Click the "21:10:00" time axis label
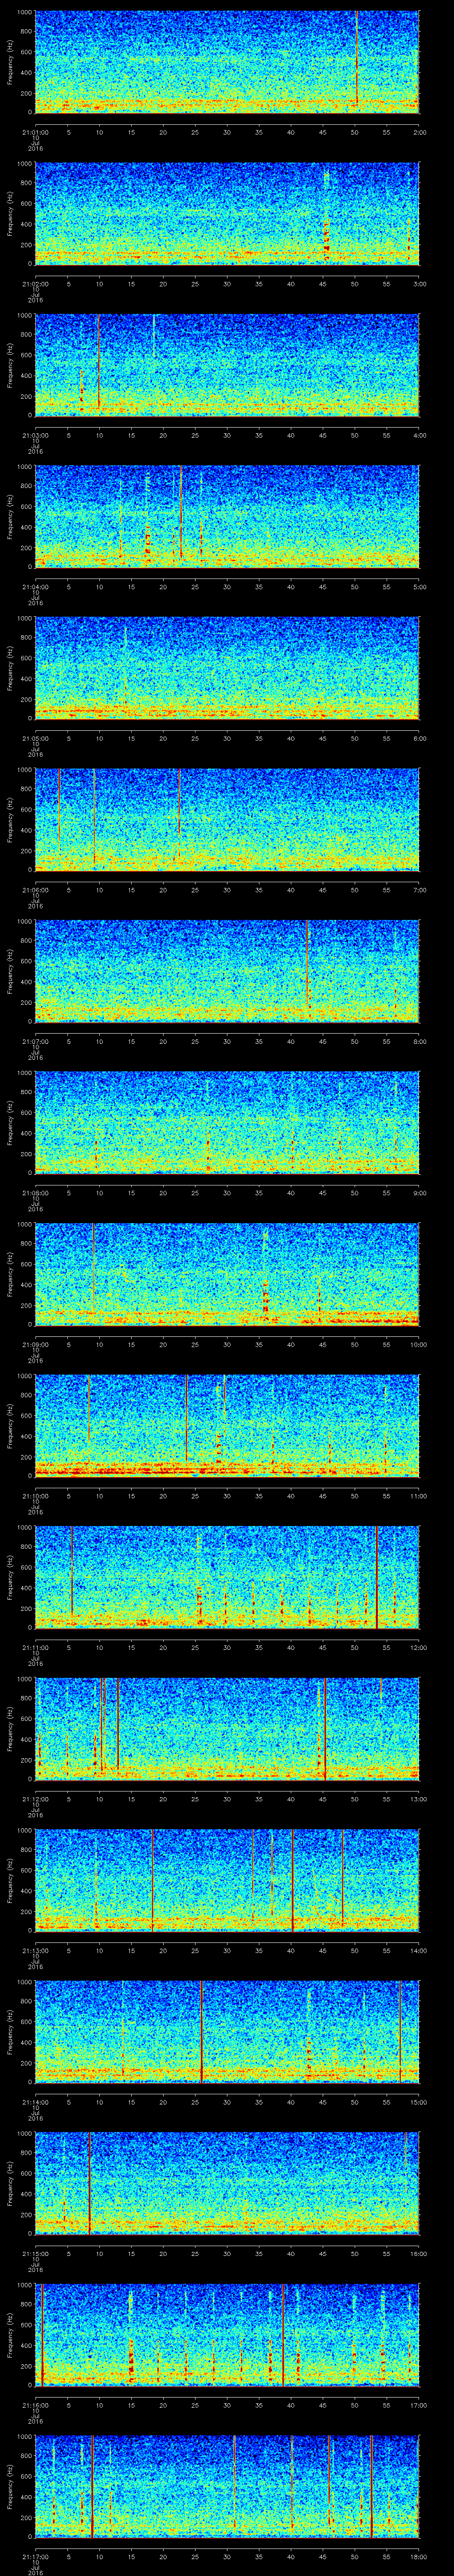Screen dimensions: 454x2576 point(35,1495)
